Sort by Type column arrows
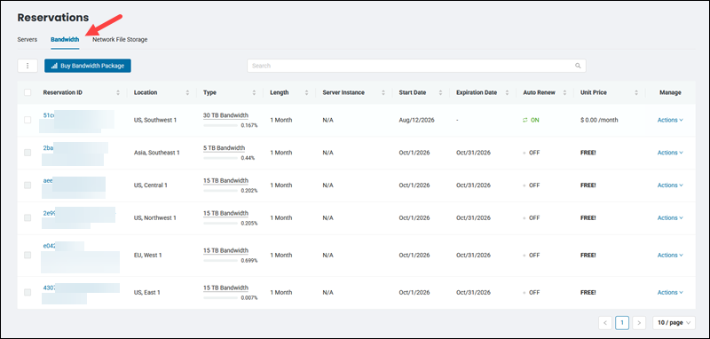710x339 pixels. click(254, 92)
